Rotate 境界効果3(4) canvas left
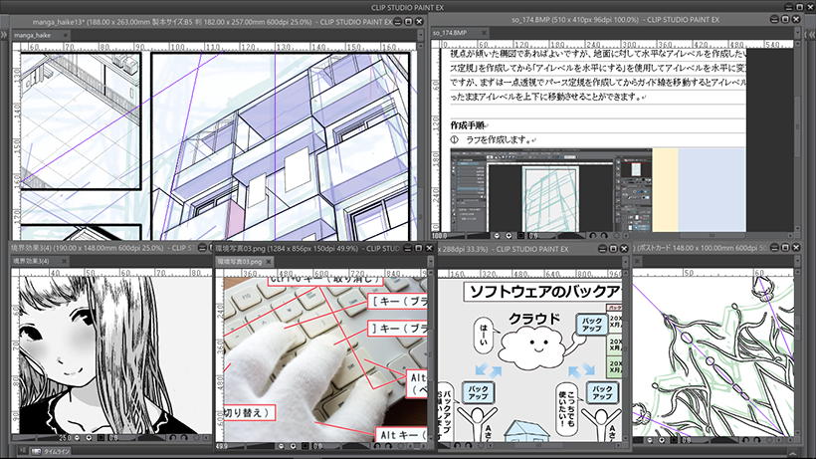 (172, 438)
